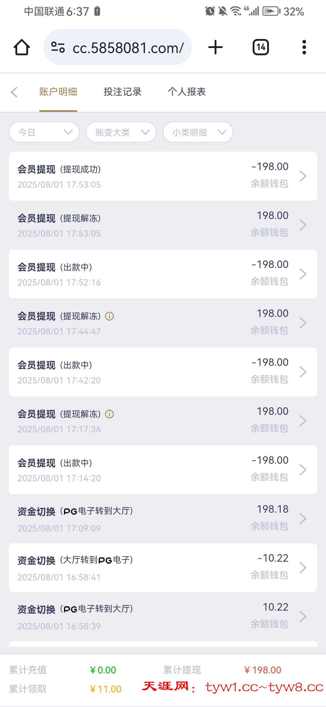The height and width of the screenshot is (707, 326).
Task: Switch to the 投注记录 tab
Action: 123,92
